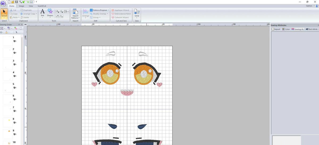Open the Import tab in Sewing Attributes
319x145 pixels.
(x=276, y=29)
